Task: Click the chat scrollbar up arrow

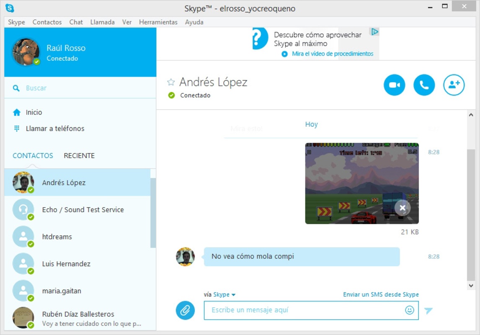Action: (471, 115)
